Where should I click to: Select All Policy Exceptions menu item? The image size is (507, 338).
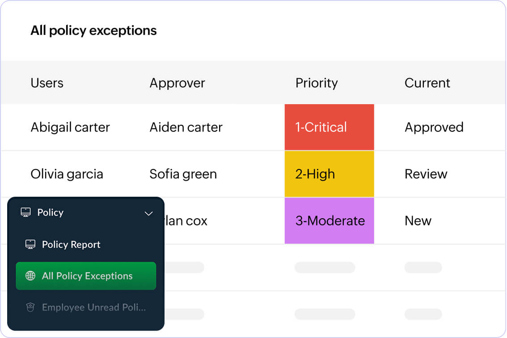(x=87, y=276)
